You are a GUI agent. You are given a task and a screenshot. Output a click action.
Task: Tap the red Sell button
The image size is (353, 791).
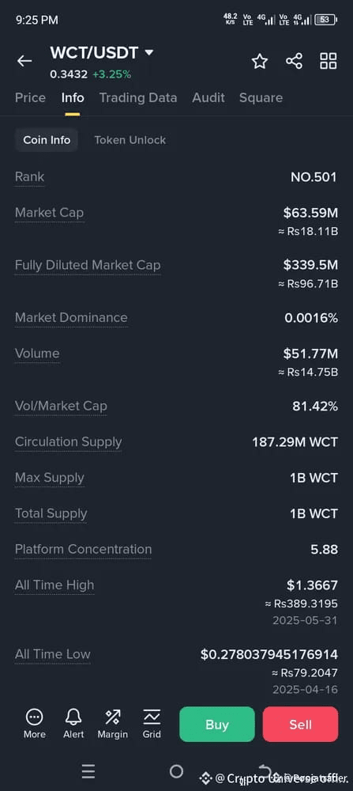(300, 724)
